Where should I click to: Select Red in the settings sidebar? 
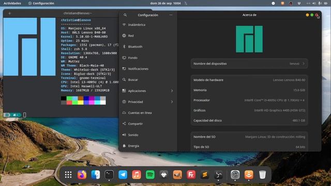coord(148,36)
